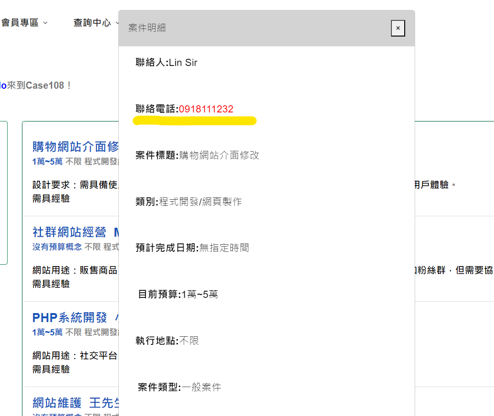
Task: Close the 案件明細 detail popup
Action: 398,28
